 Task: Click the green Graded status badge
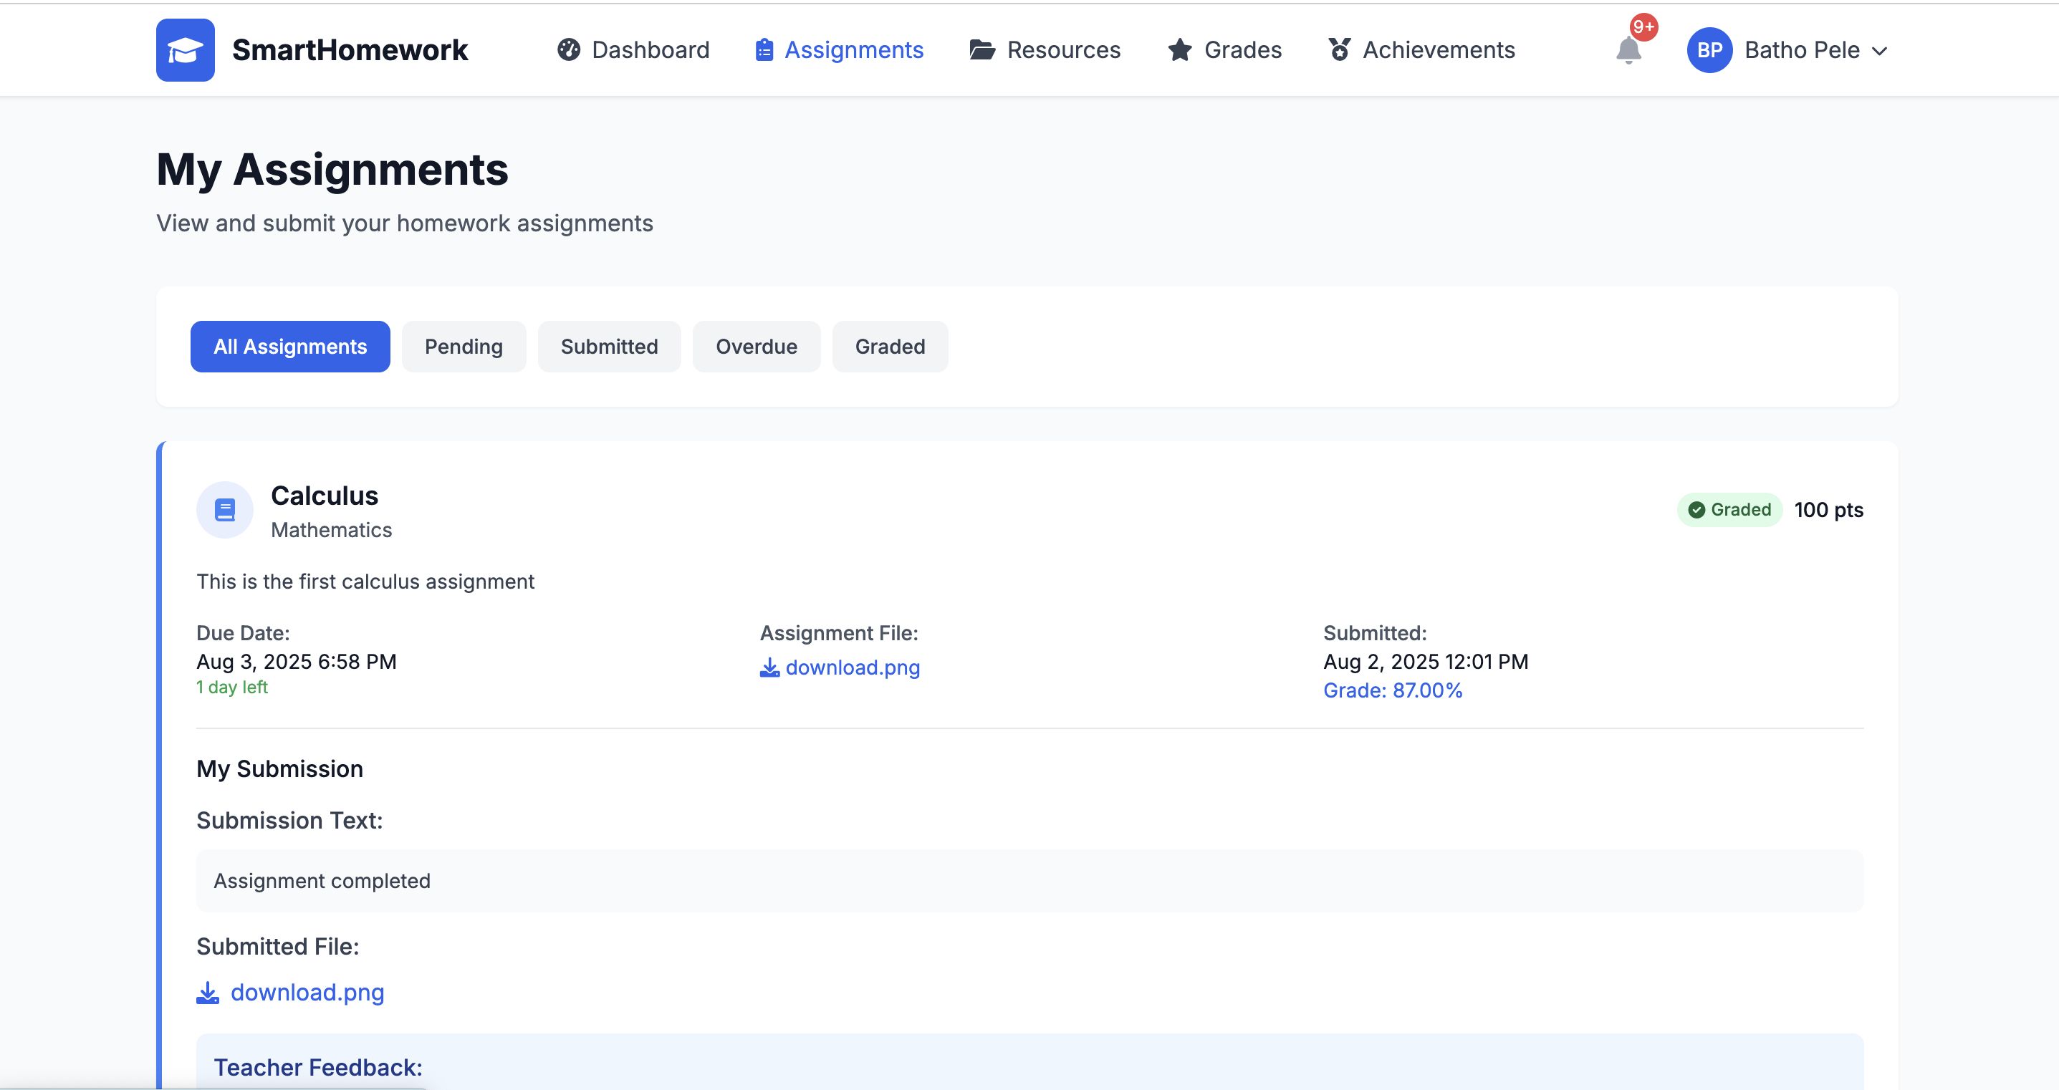[x=1729, y=510]
